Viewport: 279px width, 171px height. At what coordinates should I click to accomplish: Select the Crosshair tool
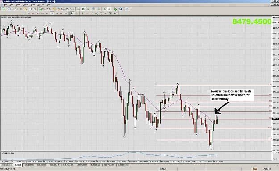pos(77,13)
